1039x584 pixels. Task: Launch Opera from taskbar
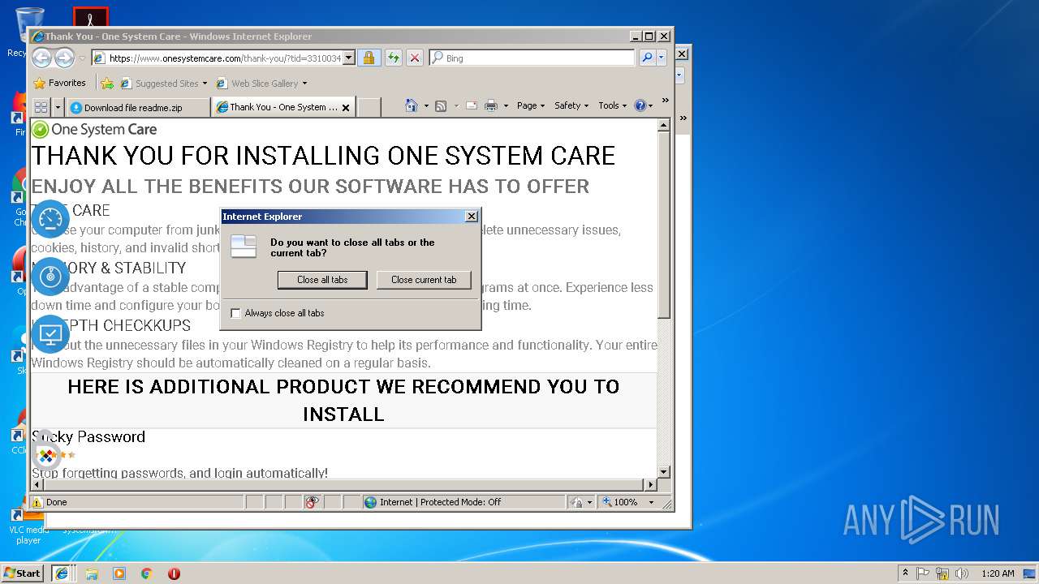click(x=174, y=573)
